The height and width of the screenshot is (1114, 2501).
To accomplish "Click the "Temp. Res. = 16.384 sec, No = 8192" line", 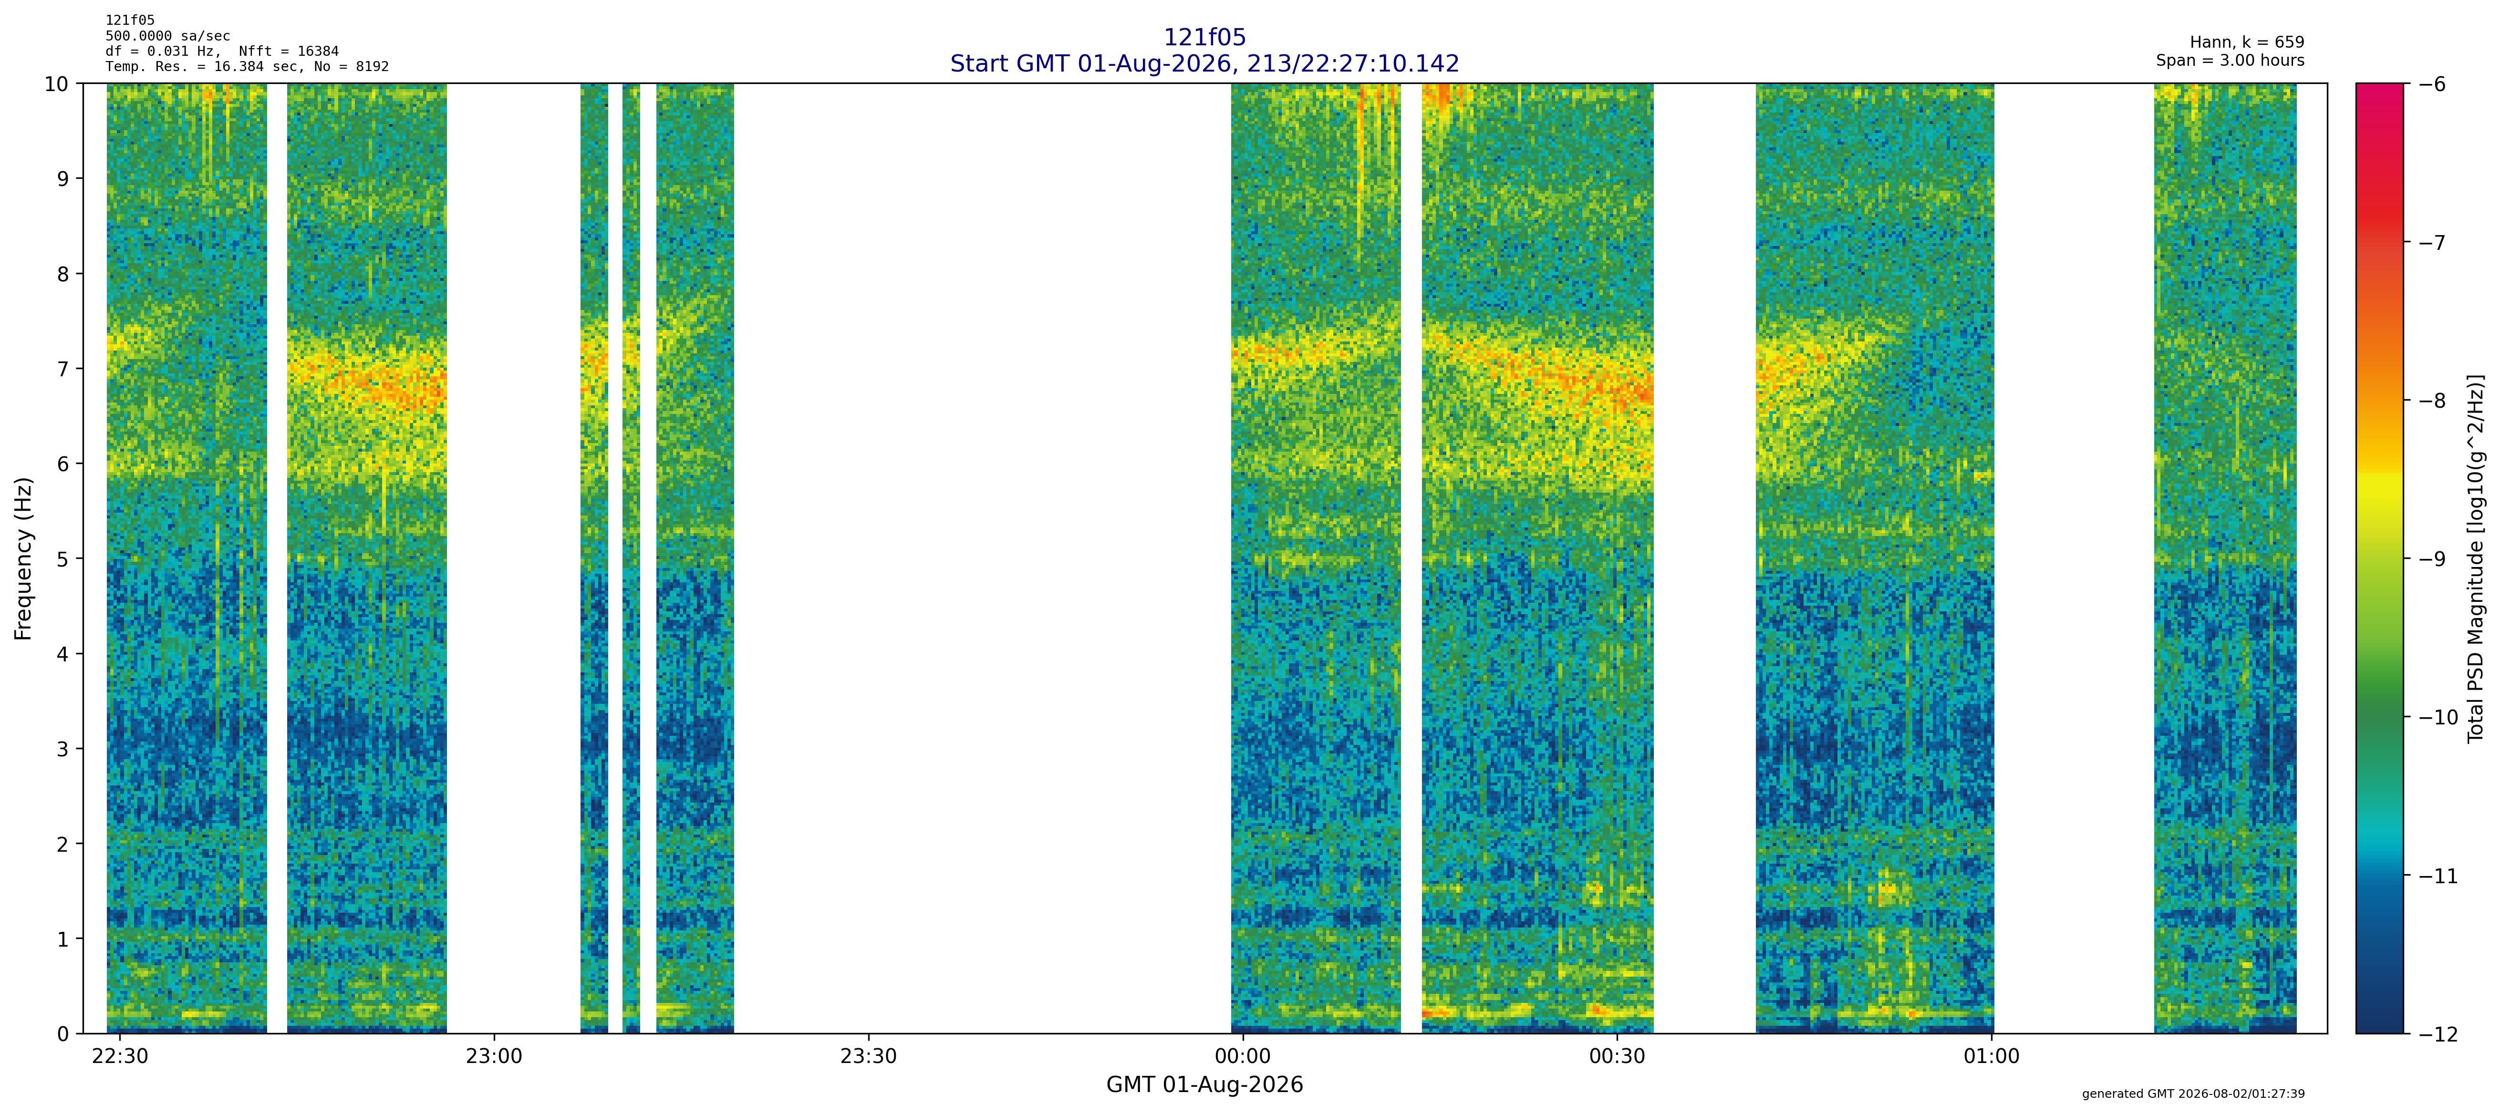I will (248, 67).
